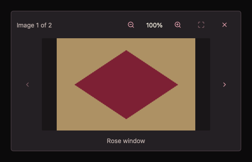Image resolution: width=252 pixels, height=162 pixels.
Task: Zoom in with the plus magnifier icon
Action: point(178,25)
